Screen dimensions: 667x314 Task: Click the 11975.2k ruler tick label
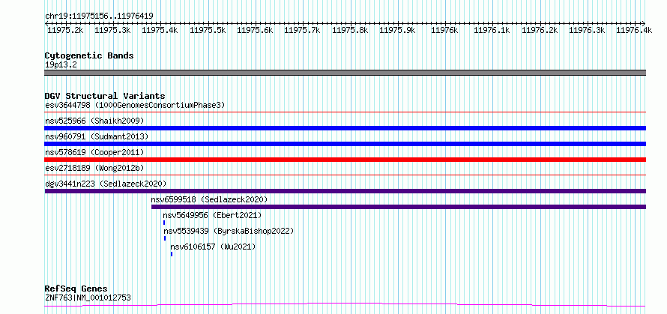(65, 30)
